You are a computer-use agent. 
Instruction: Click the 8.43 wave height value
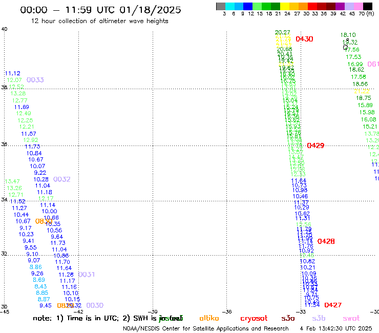click(40, 286)
